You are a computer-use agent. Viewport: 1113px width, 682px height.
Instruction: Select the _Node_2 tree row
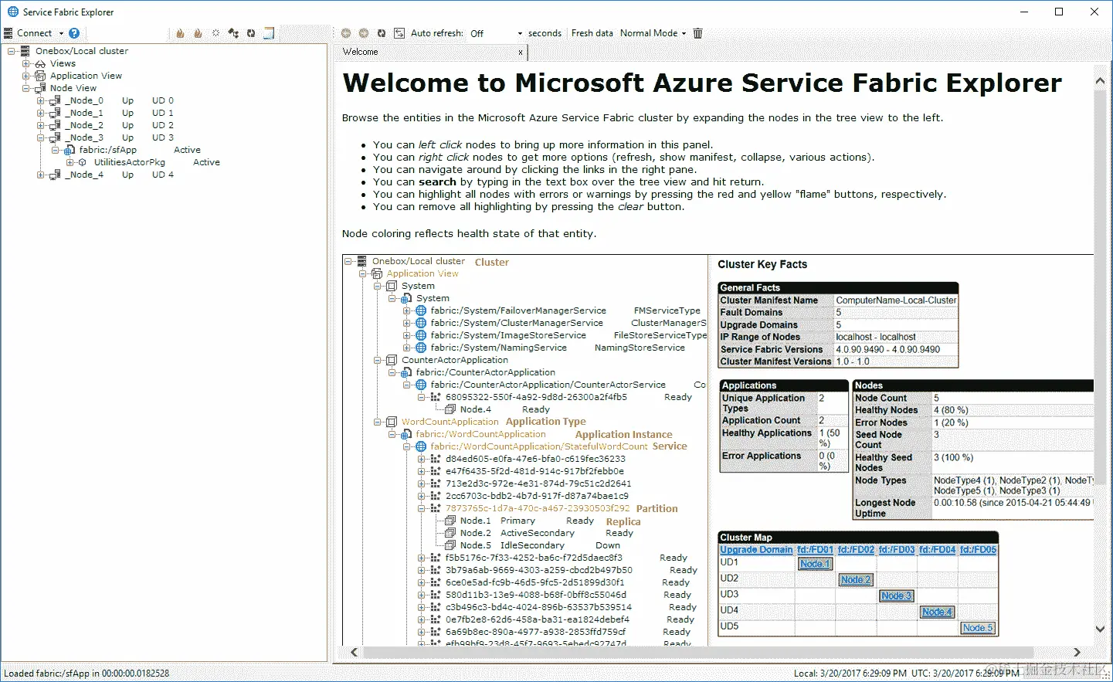click(x=118, y=125)
